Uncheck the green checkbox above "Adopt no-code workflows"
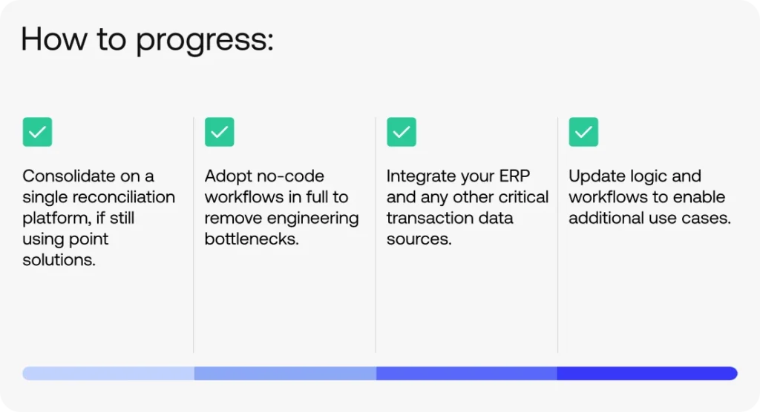 [x=220, y=132]
